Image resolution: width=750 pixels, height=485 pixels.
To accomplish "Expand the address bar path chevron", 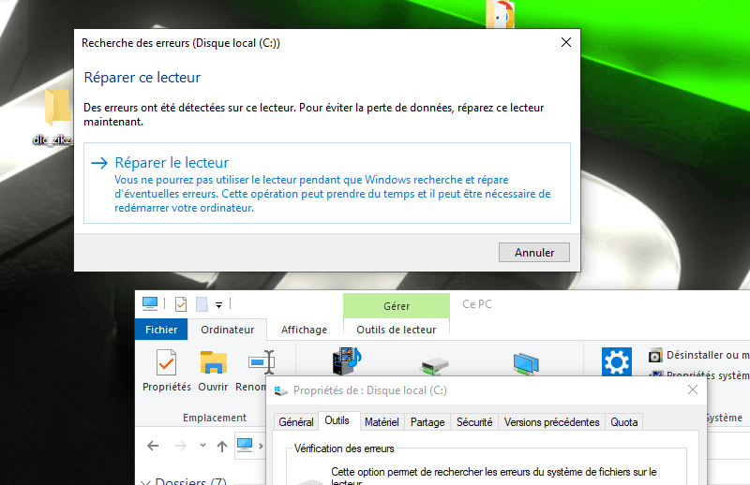I will [261, 446].
